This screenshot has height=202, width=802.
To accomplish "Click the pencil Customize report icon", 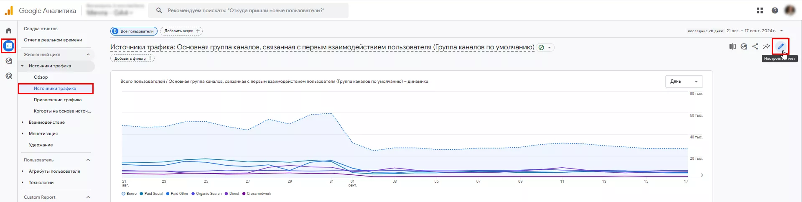I will (780, 46).
